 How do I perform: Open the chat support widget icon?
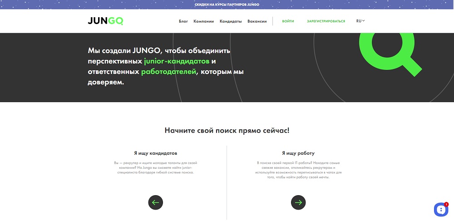pos(441,210)
